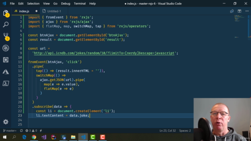Open the Explorer view in activity bar

pos(6,13)
